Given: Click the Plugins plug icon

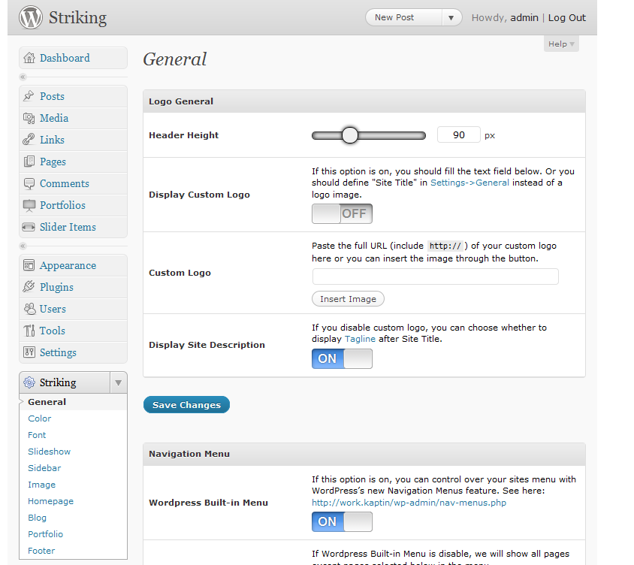Looking at the screenshot, I should tap(29, 287).
